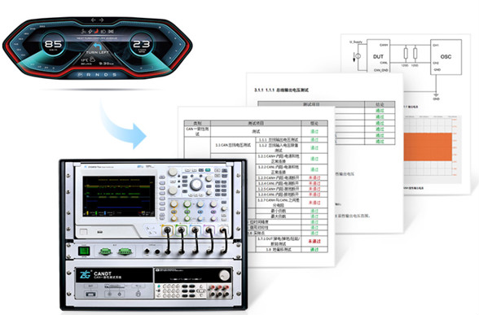Screen dimensions: 479x315
Task: Click the 85 speed gauge readout
Action: tap(54, 44)
